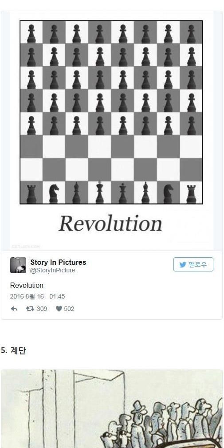
Task: Click the black king piece with cross
Action: pos(99,193)
